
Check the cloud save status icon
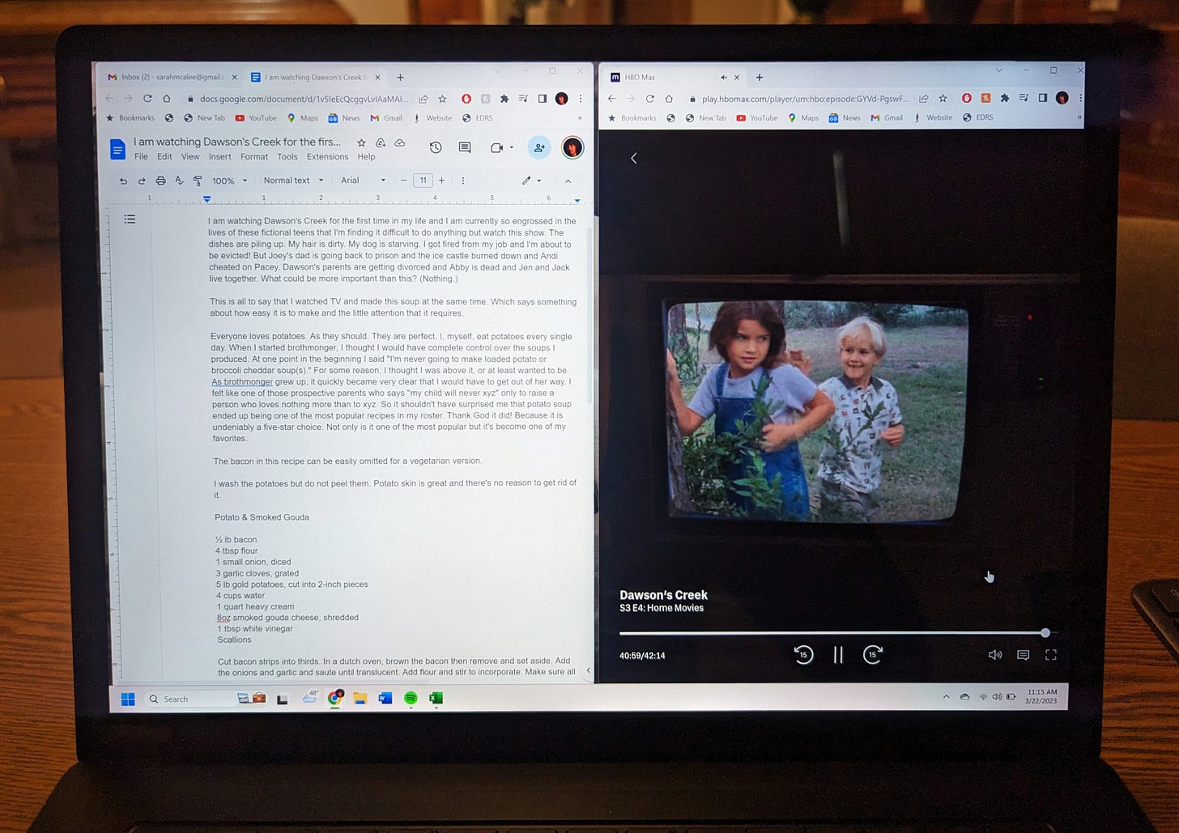[x=400, y=142]
